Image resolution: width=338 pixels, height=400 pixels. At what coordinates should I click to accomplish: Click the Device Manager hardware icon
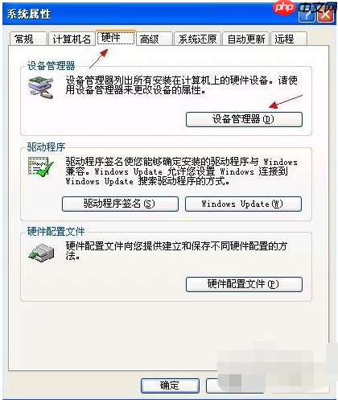pyautogui.click(x=41, y=88)
